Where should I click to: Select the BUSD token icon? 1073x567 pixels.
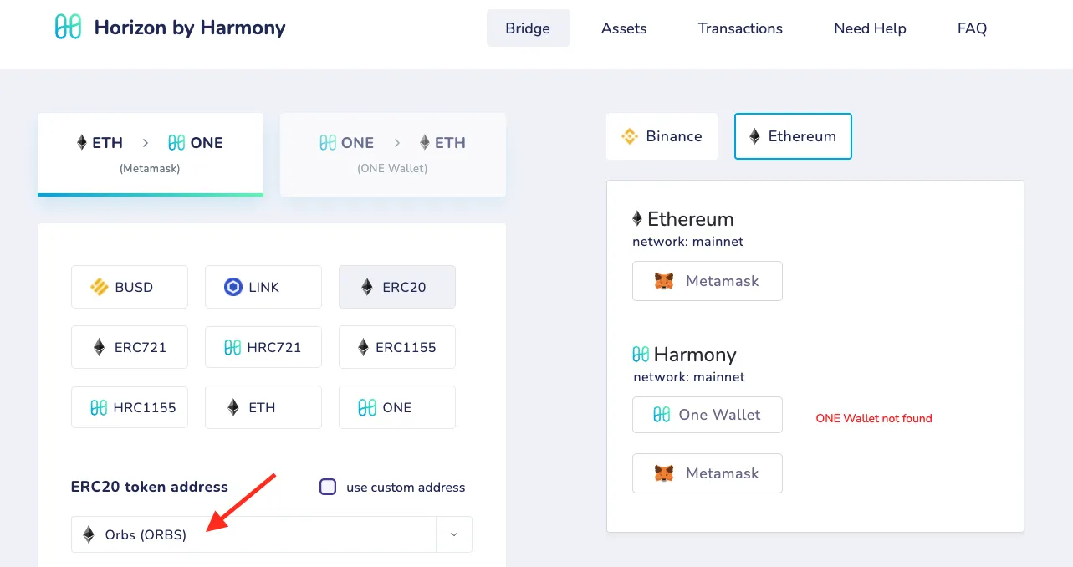click(100, 288)
